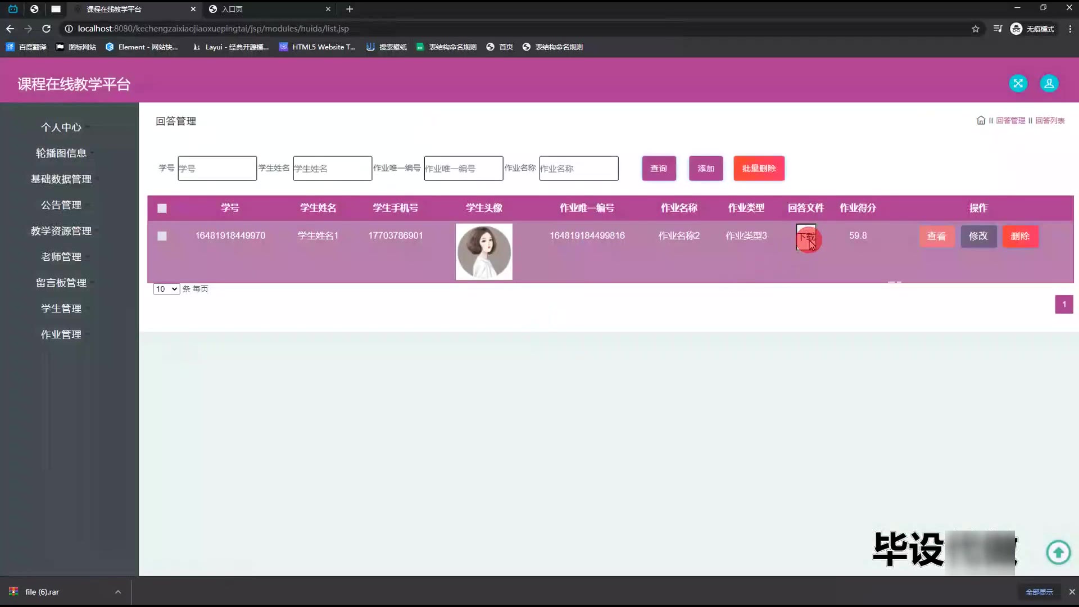This screenshot has height=607, width=1079.
Task: Open file (6).rar download options chevron
Action: [118, 592]
